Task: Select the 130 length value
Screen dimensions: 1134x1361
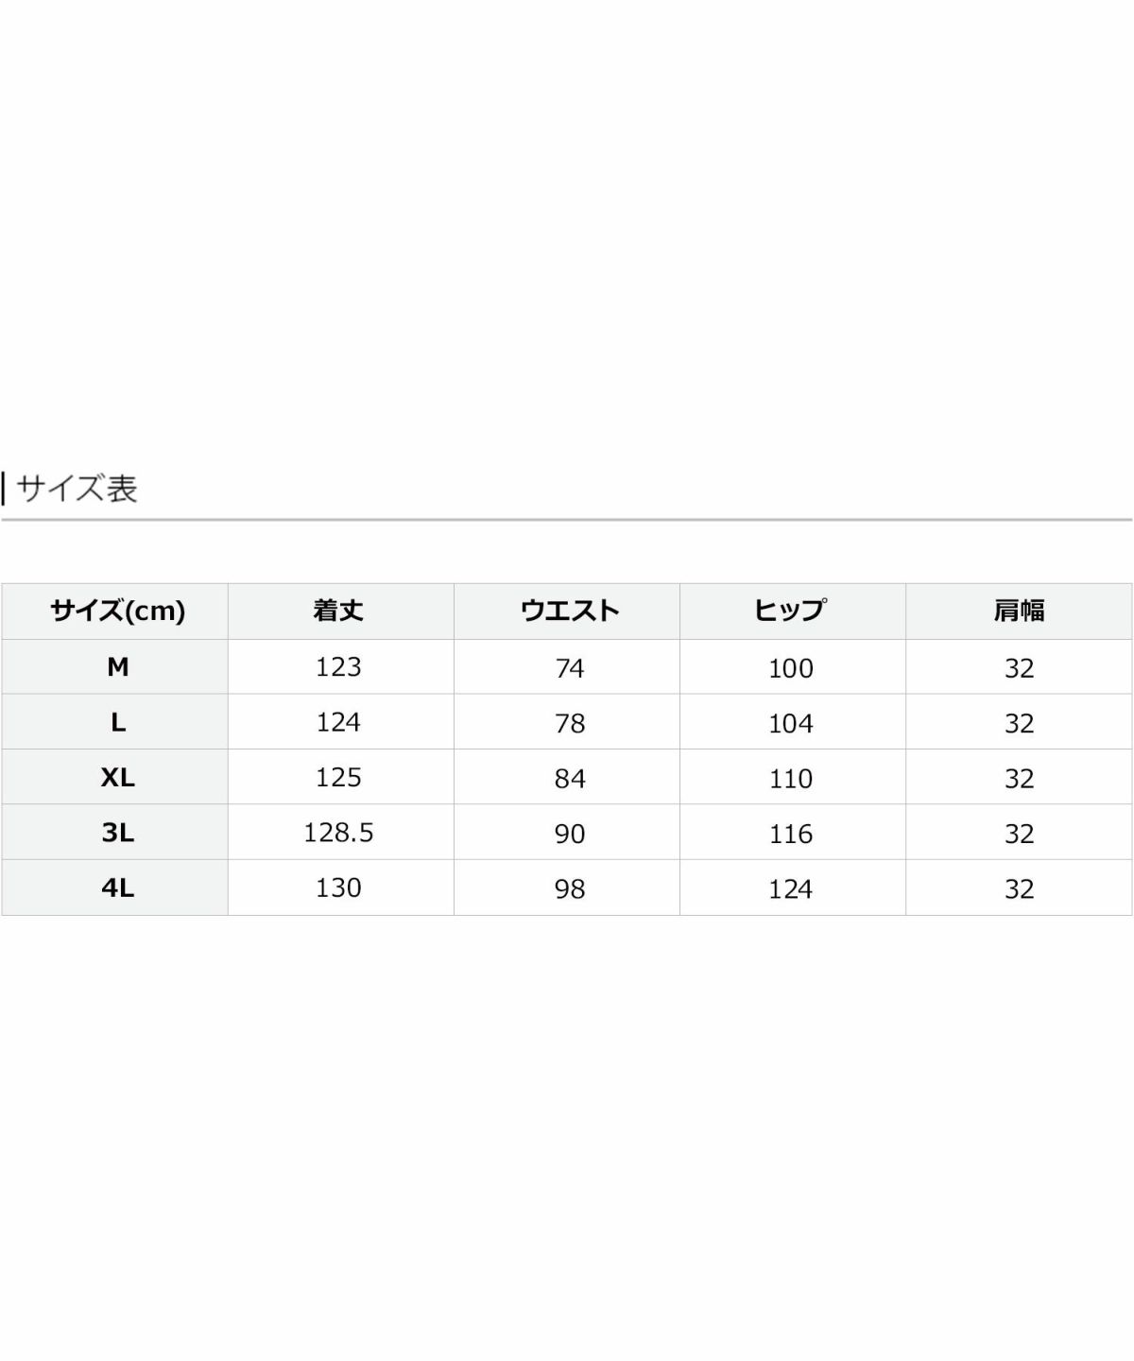Action: pos(338,887)
